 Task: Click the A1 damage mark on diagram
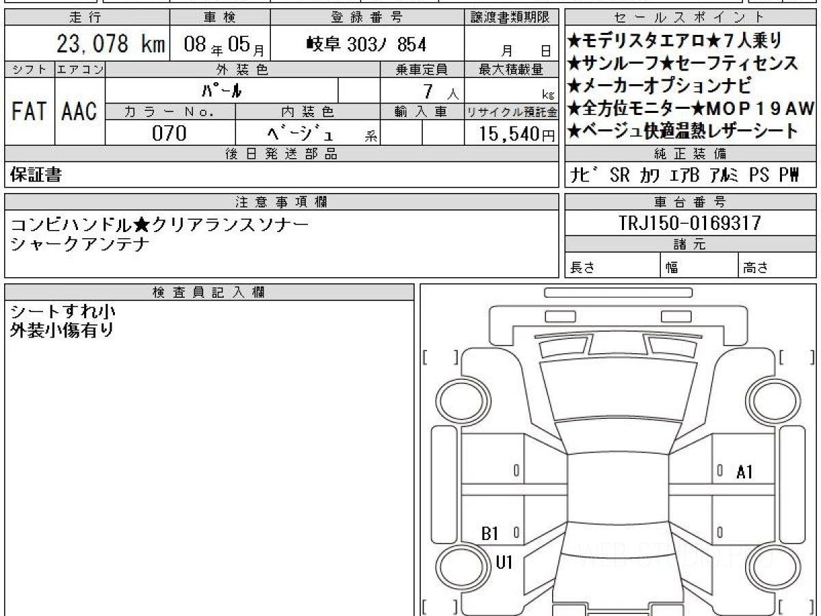745,472
